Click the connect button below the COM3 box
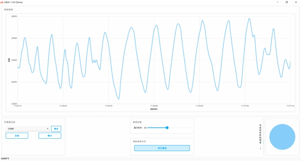This screenshot has width=301, height=161. (17, 136)
